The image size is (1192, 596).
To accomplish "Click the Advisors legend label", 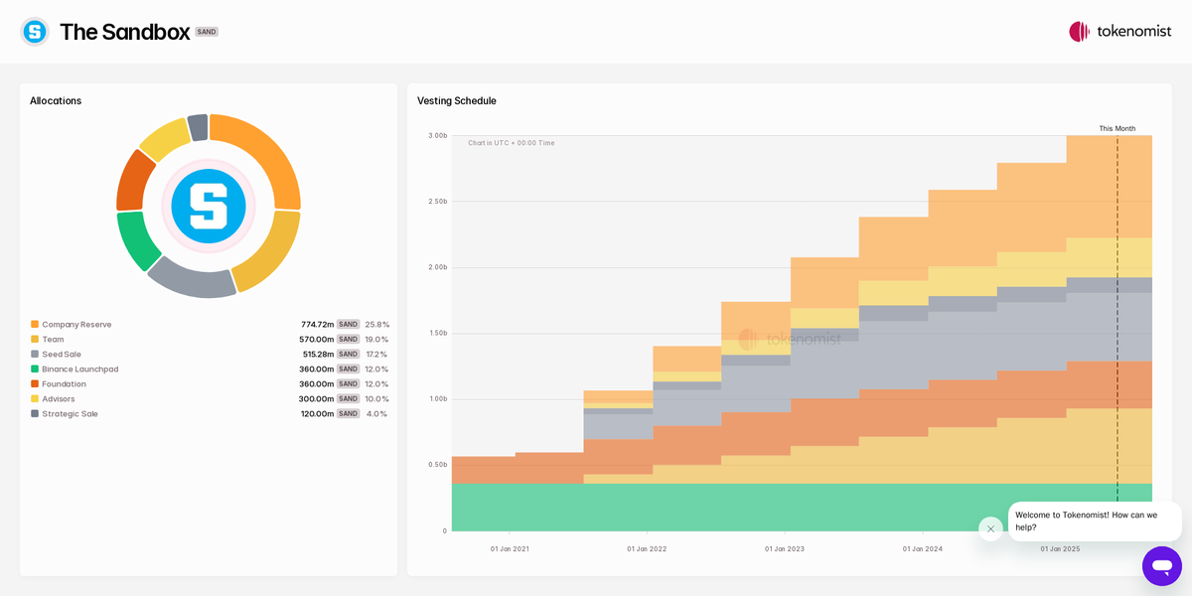I will click(58, 398).
